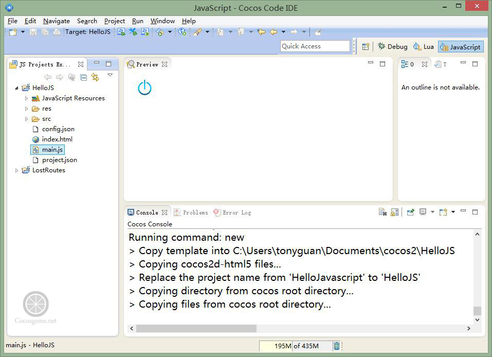Select the JavaScript perspective button
492x357 pixels.
click(x=461, y=47)
